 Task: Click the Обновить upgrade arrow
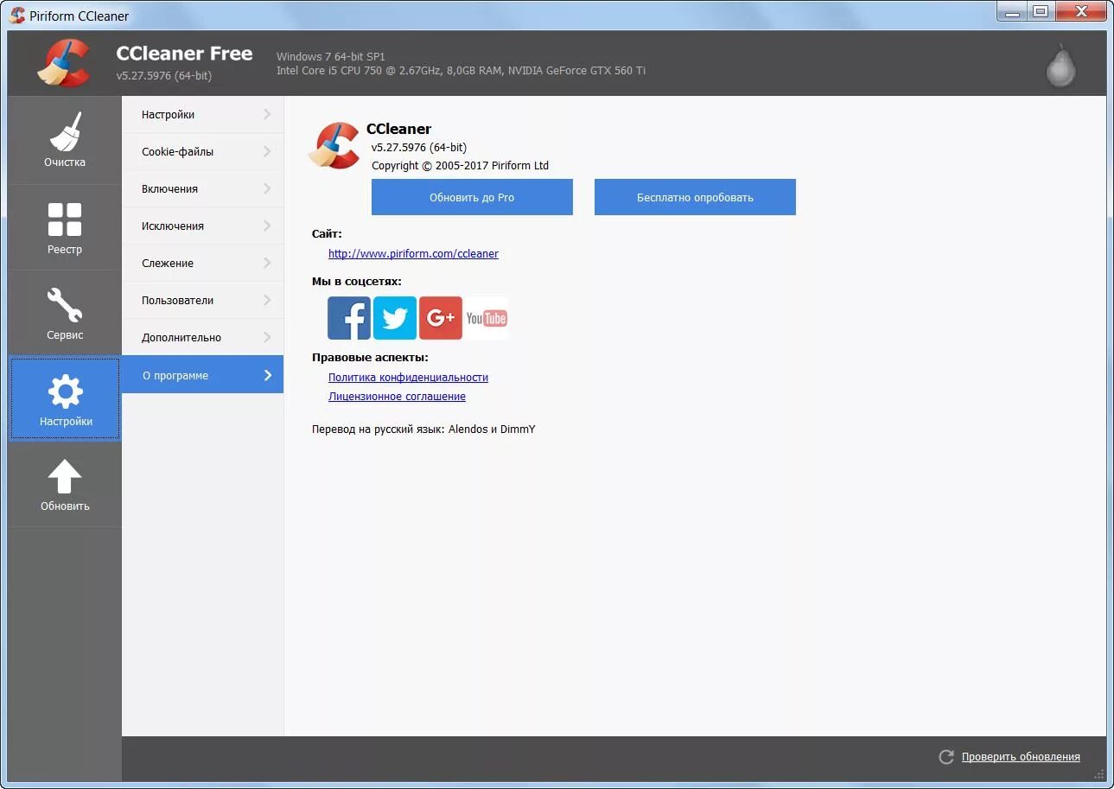tap(65, 485)
